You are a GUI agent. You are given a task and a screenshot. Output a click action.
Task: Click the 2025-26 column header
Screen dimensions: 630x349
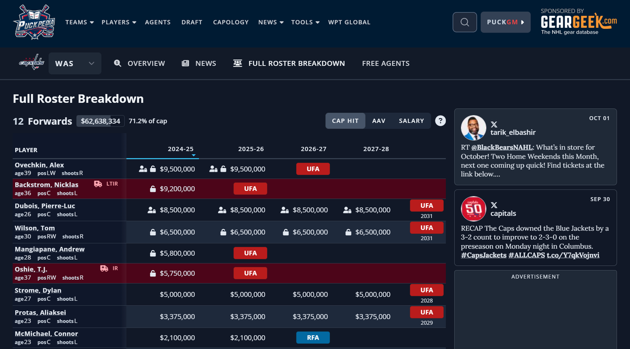[251, 149]
